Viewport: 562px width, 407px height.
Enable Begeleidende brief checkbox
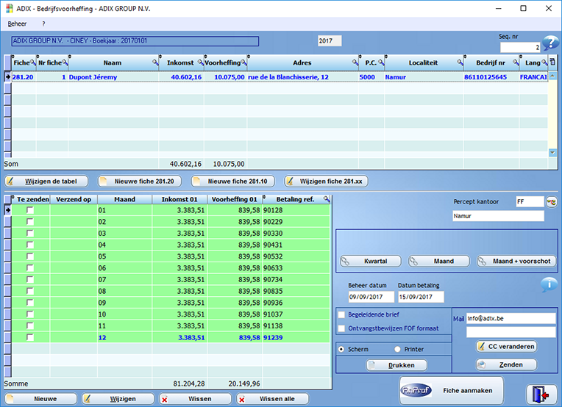[x=341, y=315]
